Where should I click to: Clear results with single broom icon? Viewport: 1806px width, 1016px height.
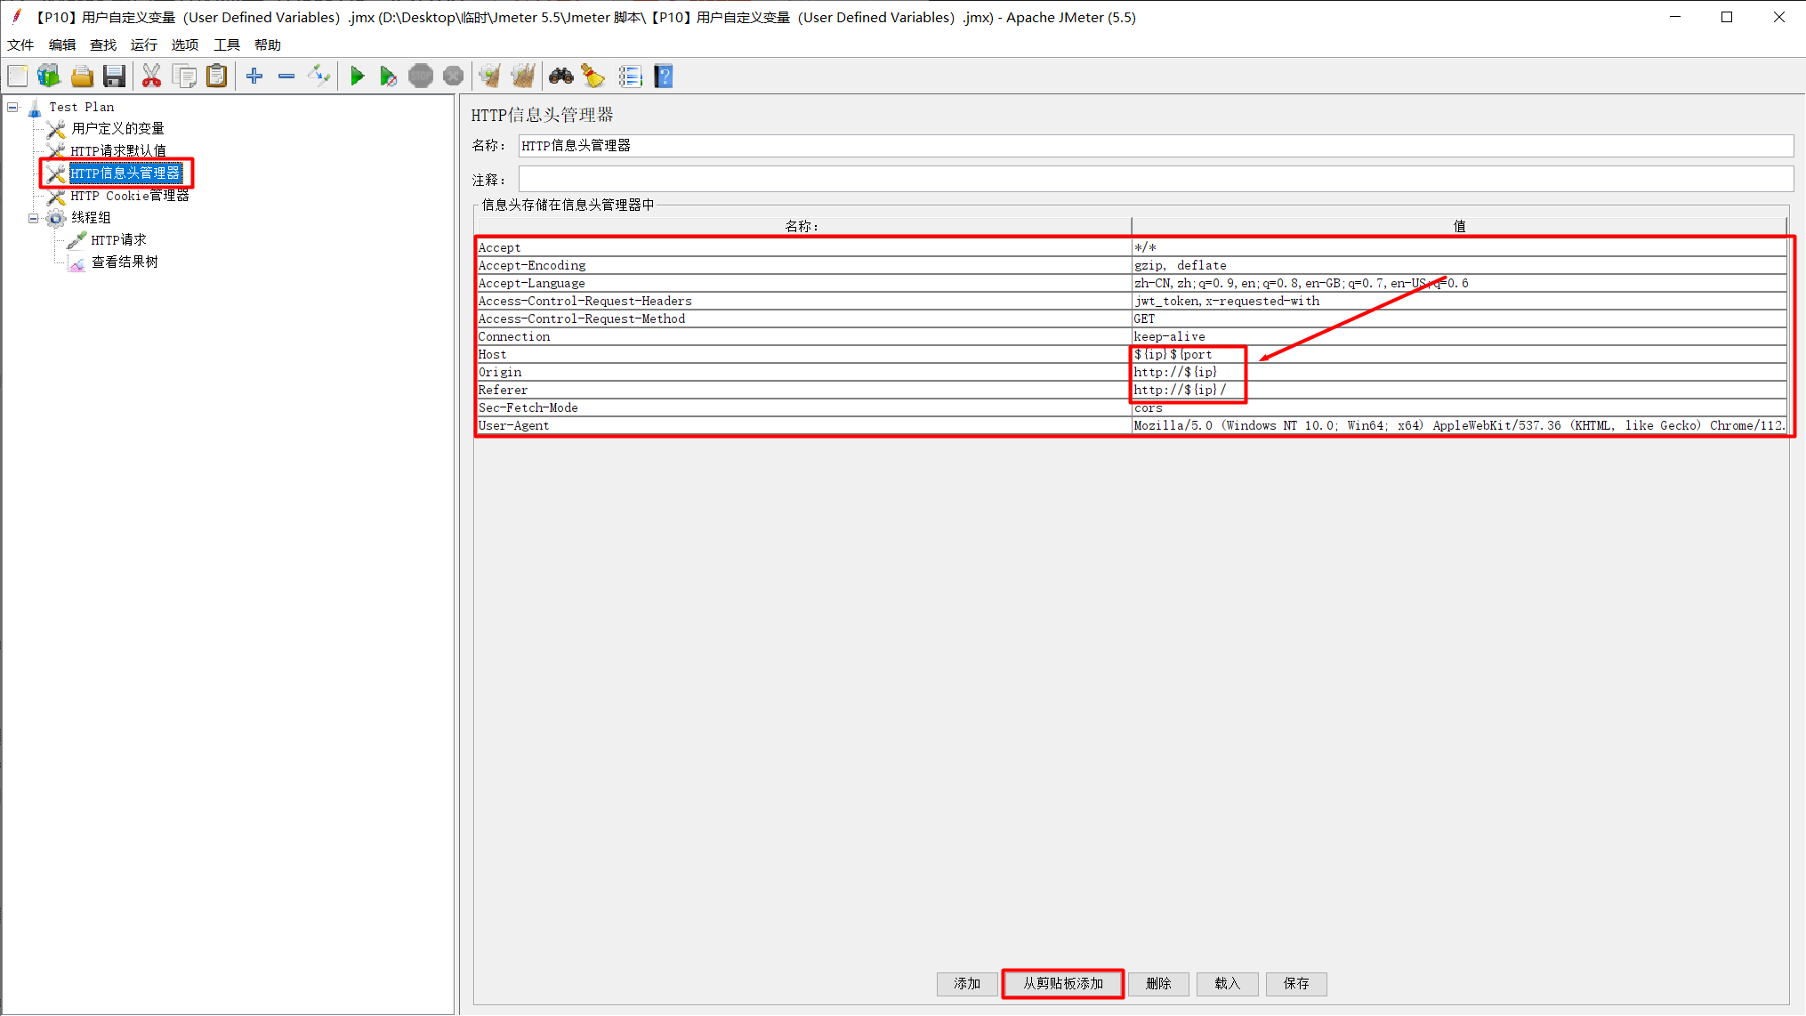[490, 77]
